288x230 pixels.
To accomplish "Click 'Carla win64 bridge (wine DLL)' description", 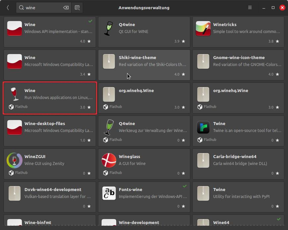I will [x=240, y=164].
